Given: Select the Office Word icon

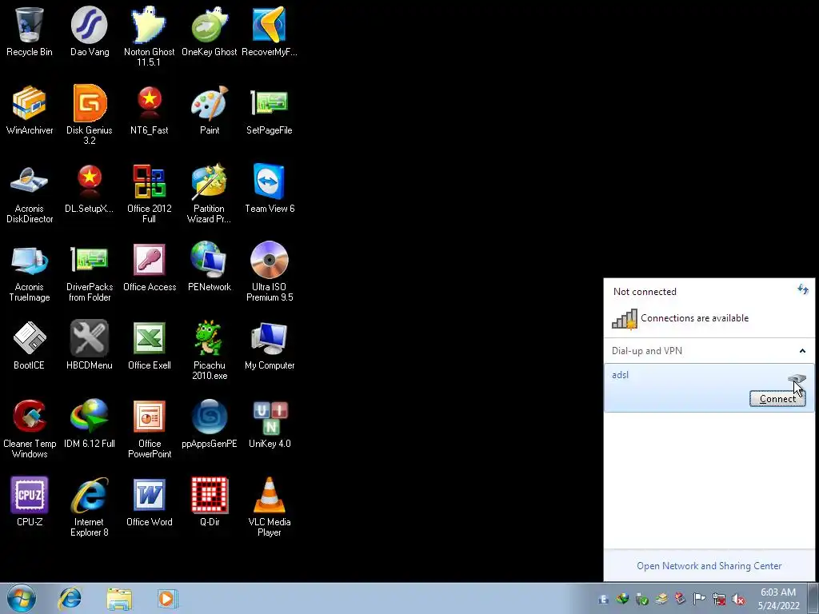Looking at the screenshot, I should coord(150,501).
